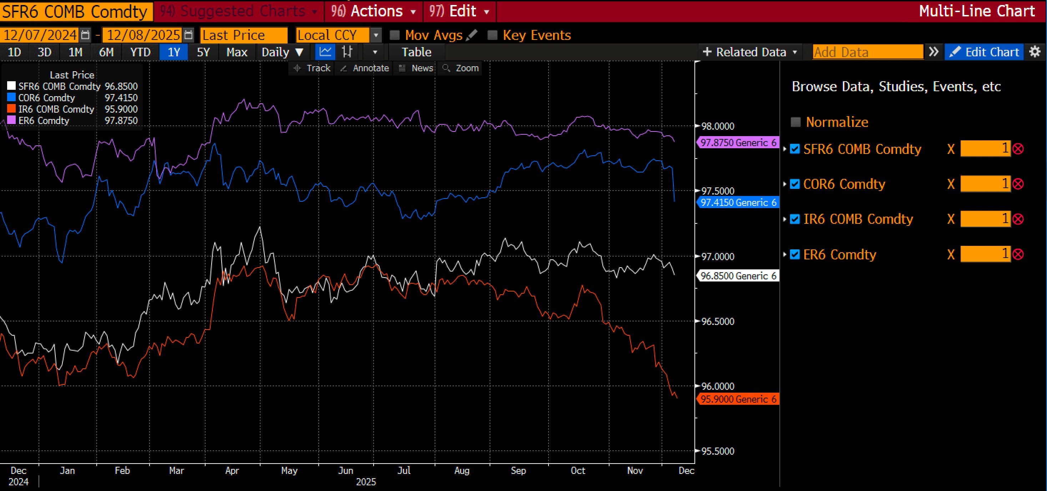Click pencil icon next to Mov Avgs

click(x=472, y=35)
